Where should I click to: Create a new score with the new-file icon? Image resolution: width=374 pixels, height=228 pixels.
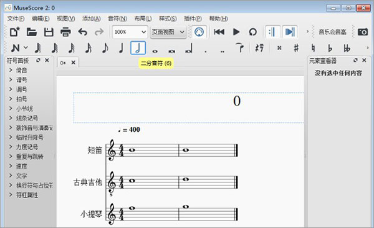pos(14,32)
